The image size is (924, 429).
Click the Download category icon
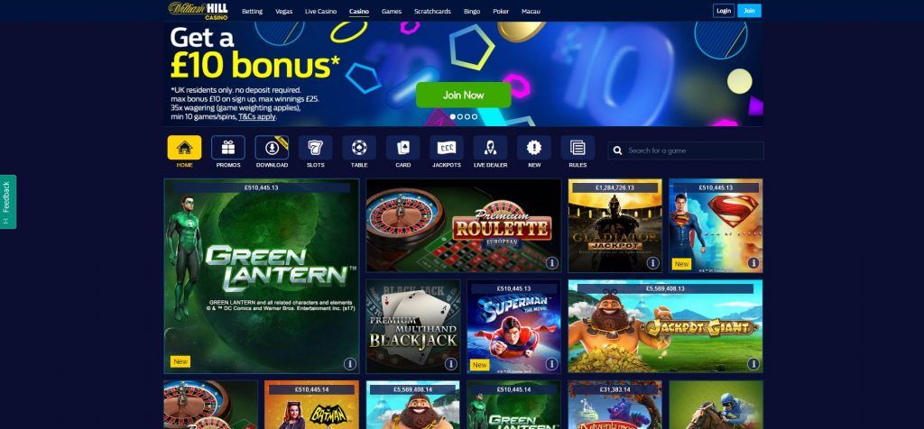[272, 148]
